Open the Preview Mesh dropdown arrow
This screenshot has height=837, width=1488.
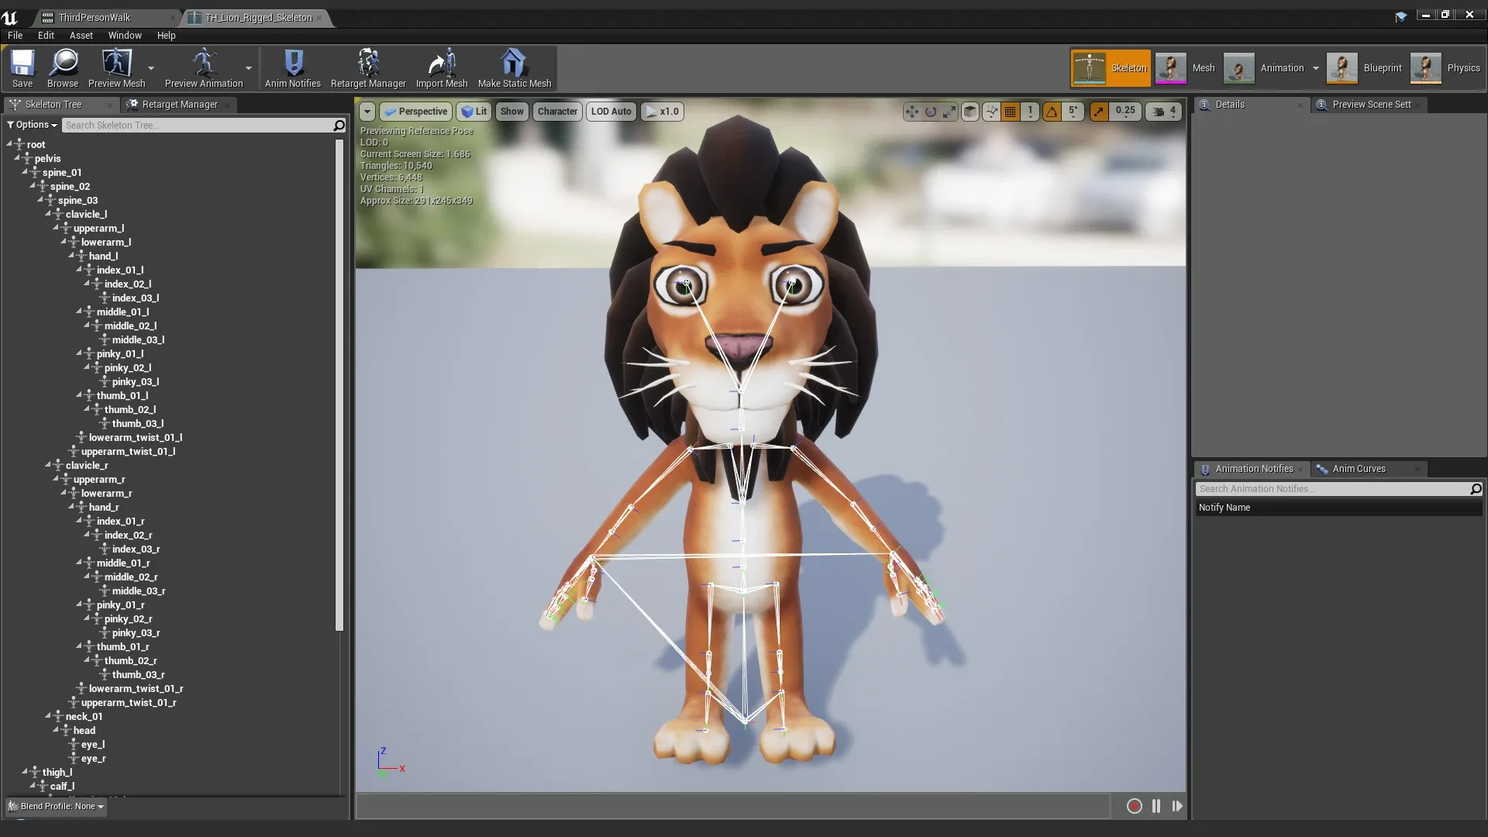point(151,68)
